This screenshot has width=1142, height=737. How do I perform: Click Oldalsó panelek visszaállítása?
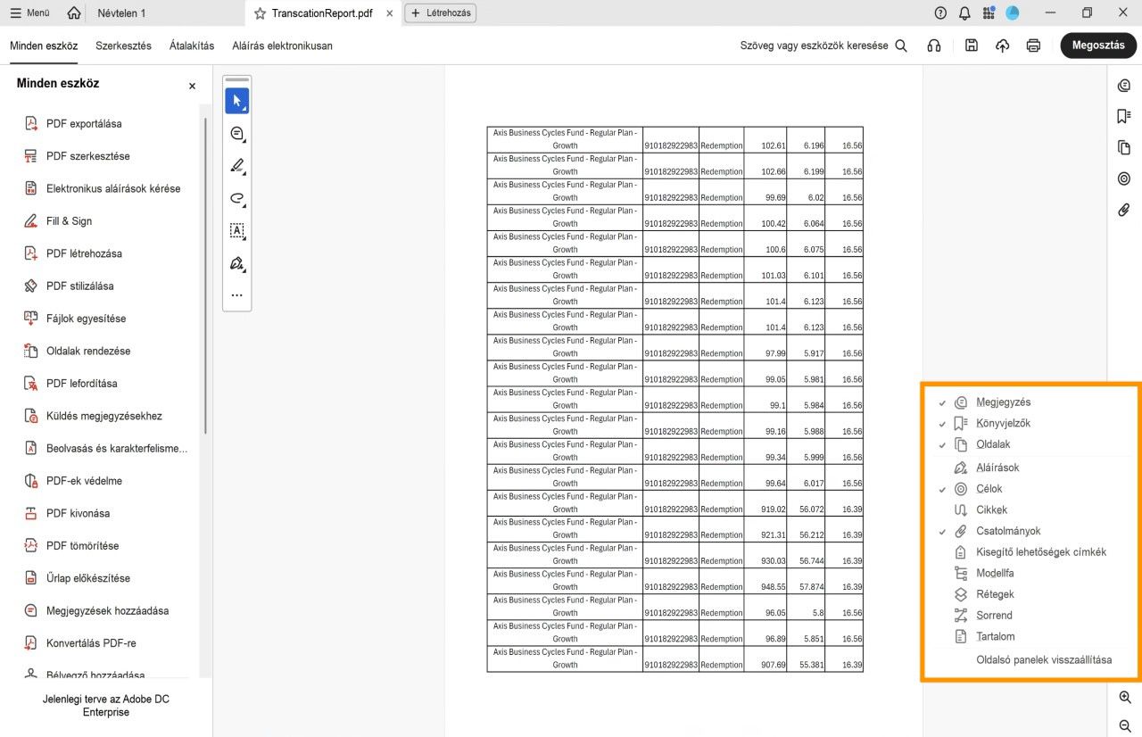[1044, 660]
